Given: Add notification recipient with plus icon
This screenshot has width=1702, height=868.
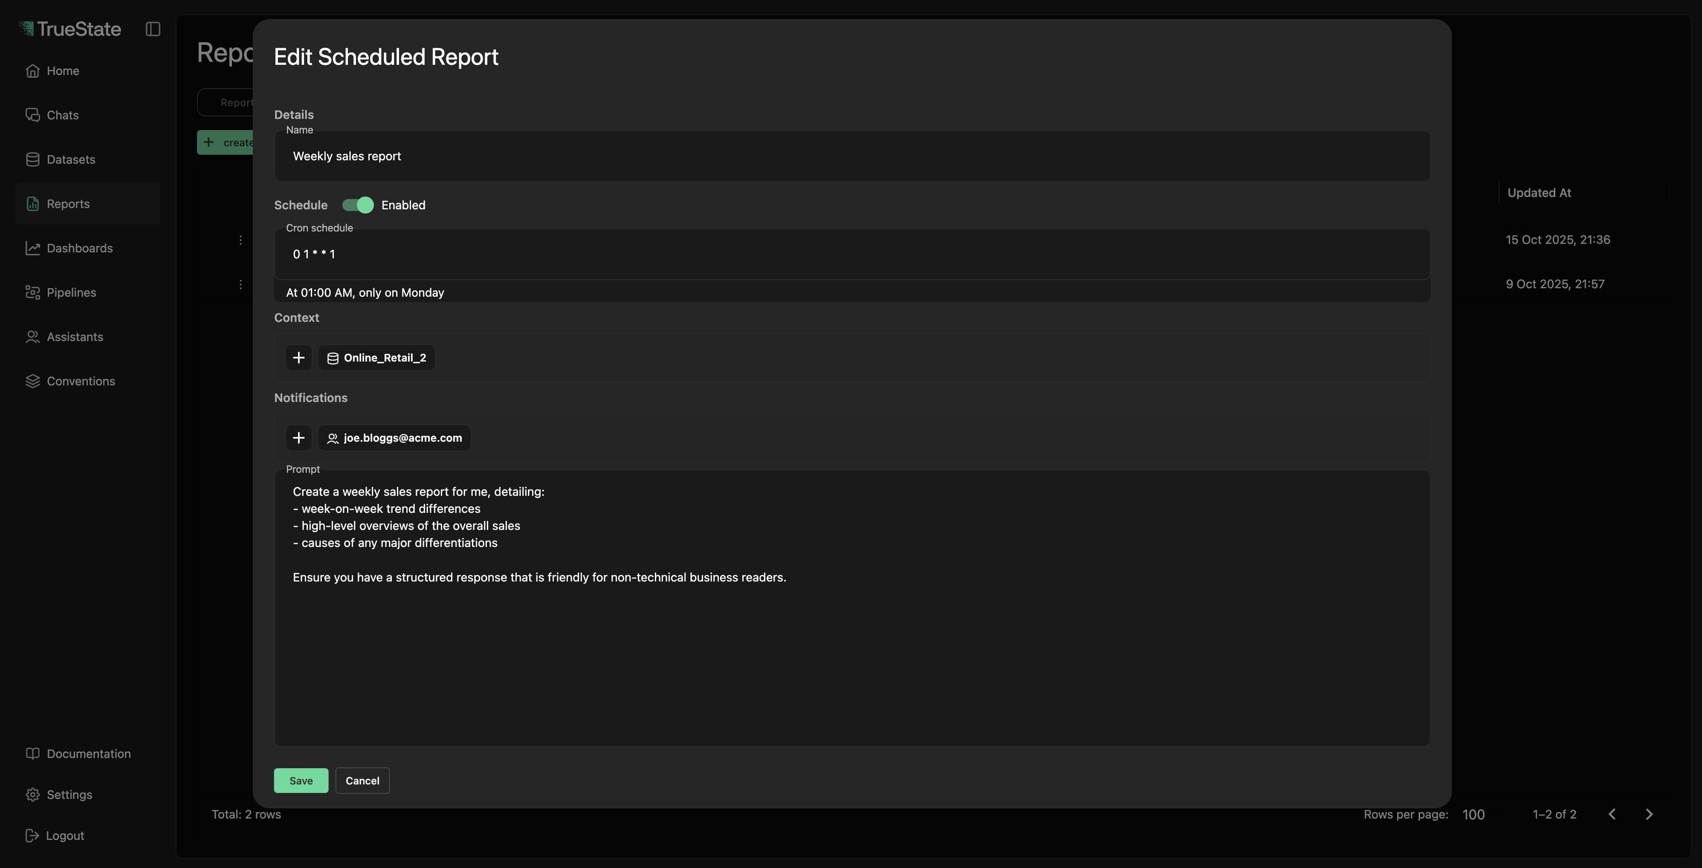Looking at the screenshot, I should tap(298, 438).
